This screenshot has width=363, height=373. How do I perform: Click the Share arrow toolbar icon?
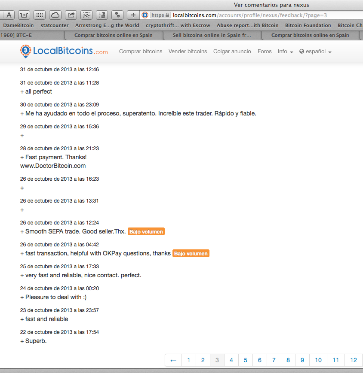pos(71,15)
